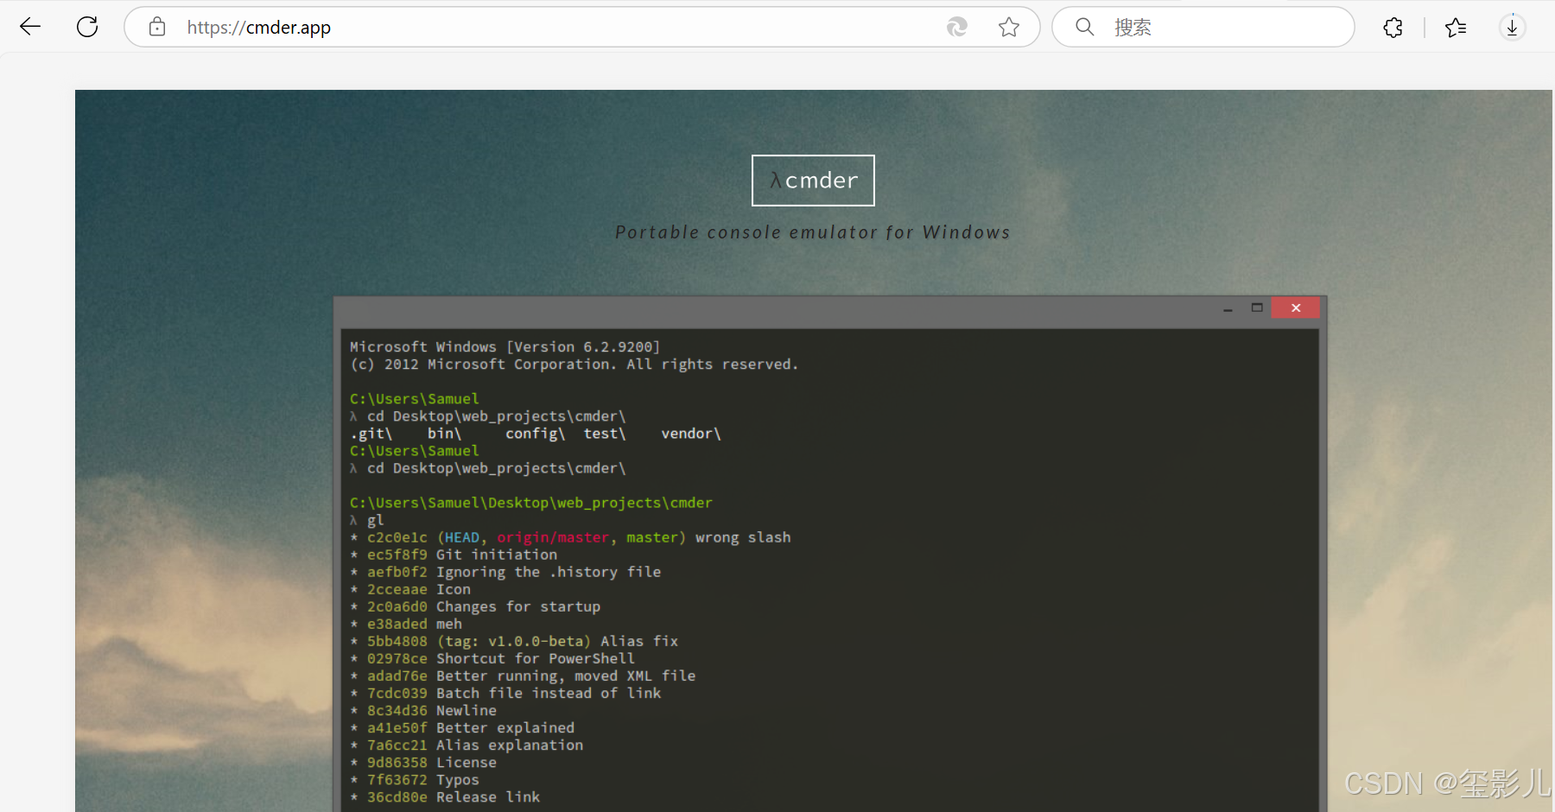Image resolution: width=1555 pixels, height=812 pixels.
Task: Click the '8c34d36 Newline' commit line
Action: point(423,710)
